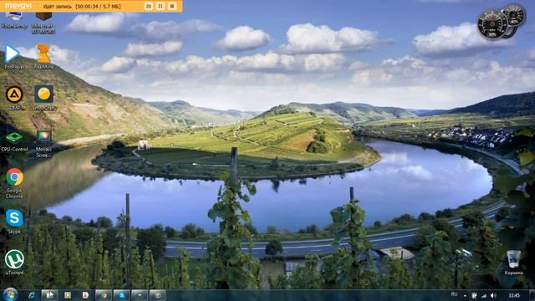Click the Show Desktop strip
Viewport: 535px width, 301px height.
[x=532, y=295]
